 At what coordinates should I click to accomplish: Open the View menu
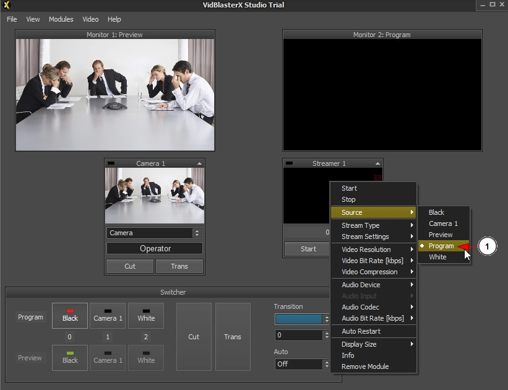click(33, 19)
